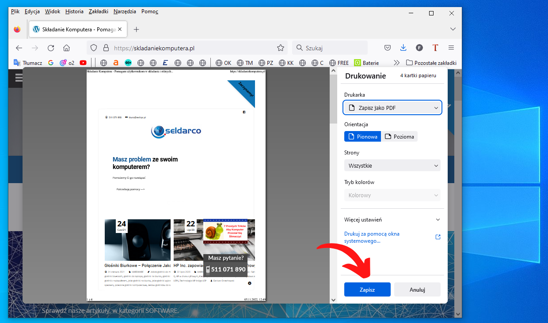Open the Zakładki menu
The width and height of the screenshot is (548, 323).
pyautogui.click(x=99, y=11)
